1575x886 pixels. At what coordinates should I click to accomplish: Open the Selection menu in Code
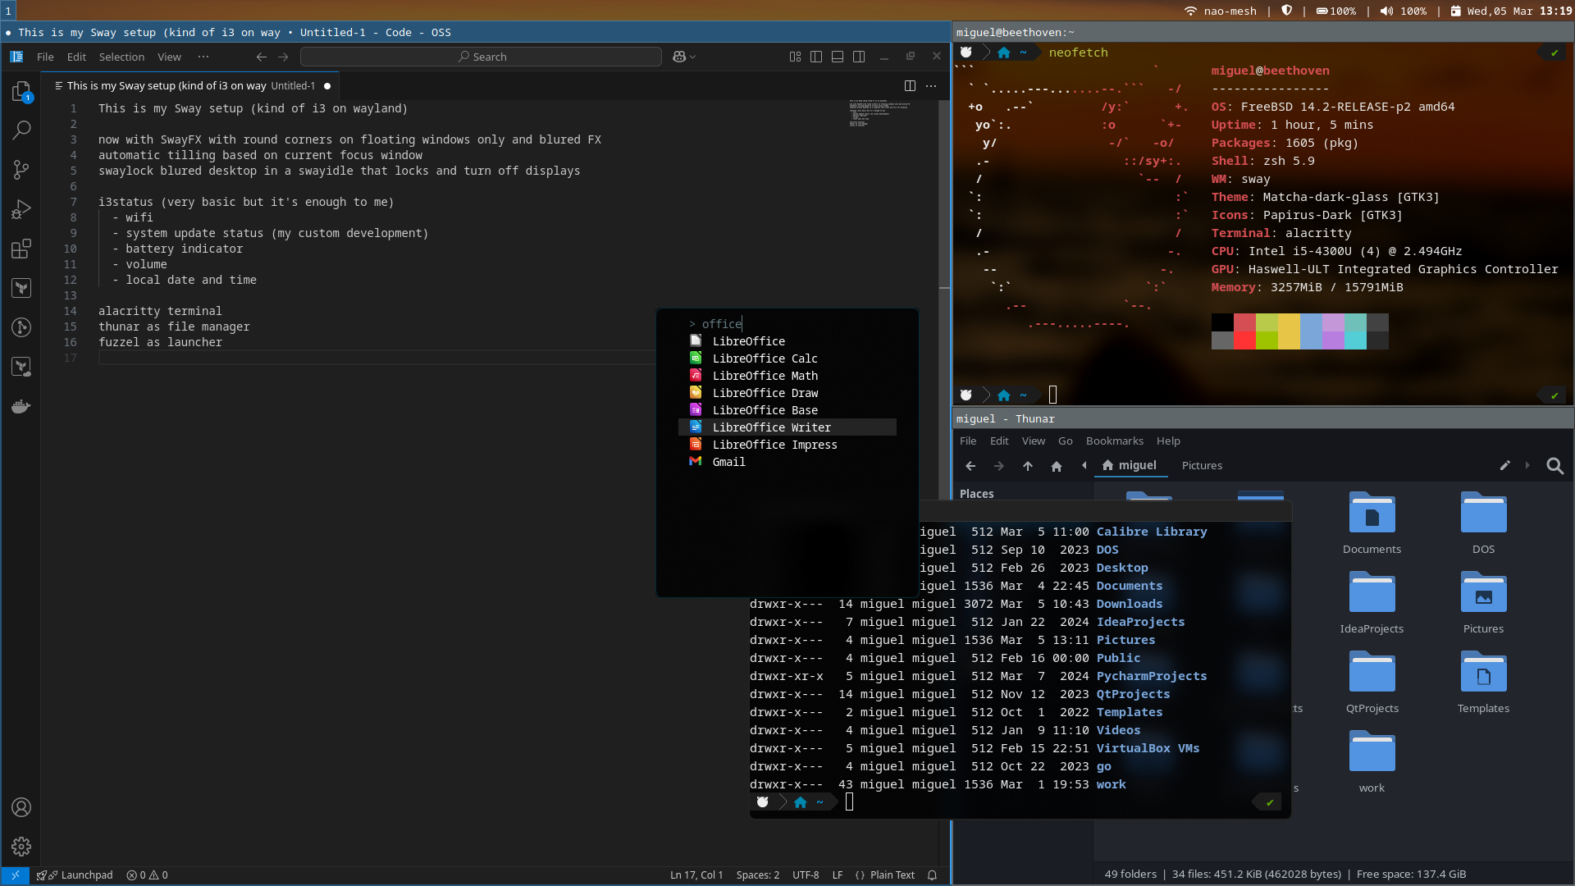[121, 57]
